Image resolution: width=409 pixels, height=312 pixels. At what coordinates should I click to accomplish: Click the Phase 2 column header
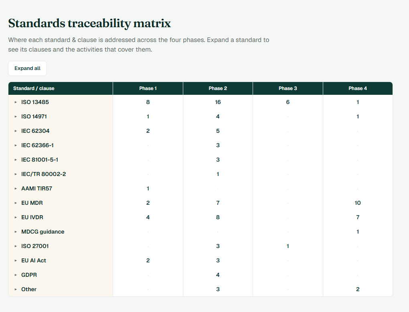click(218, 88)
